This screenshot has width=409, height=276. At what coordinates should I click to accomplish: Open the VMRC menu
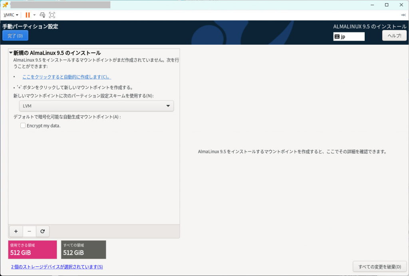[11, 15]
